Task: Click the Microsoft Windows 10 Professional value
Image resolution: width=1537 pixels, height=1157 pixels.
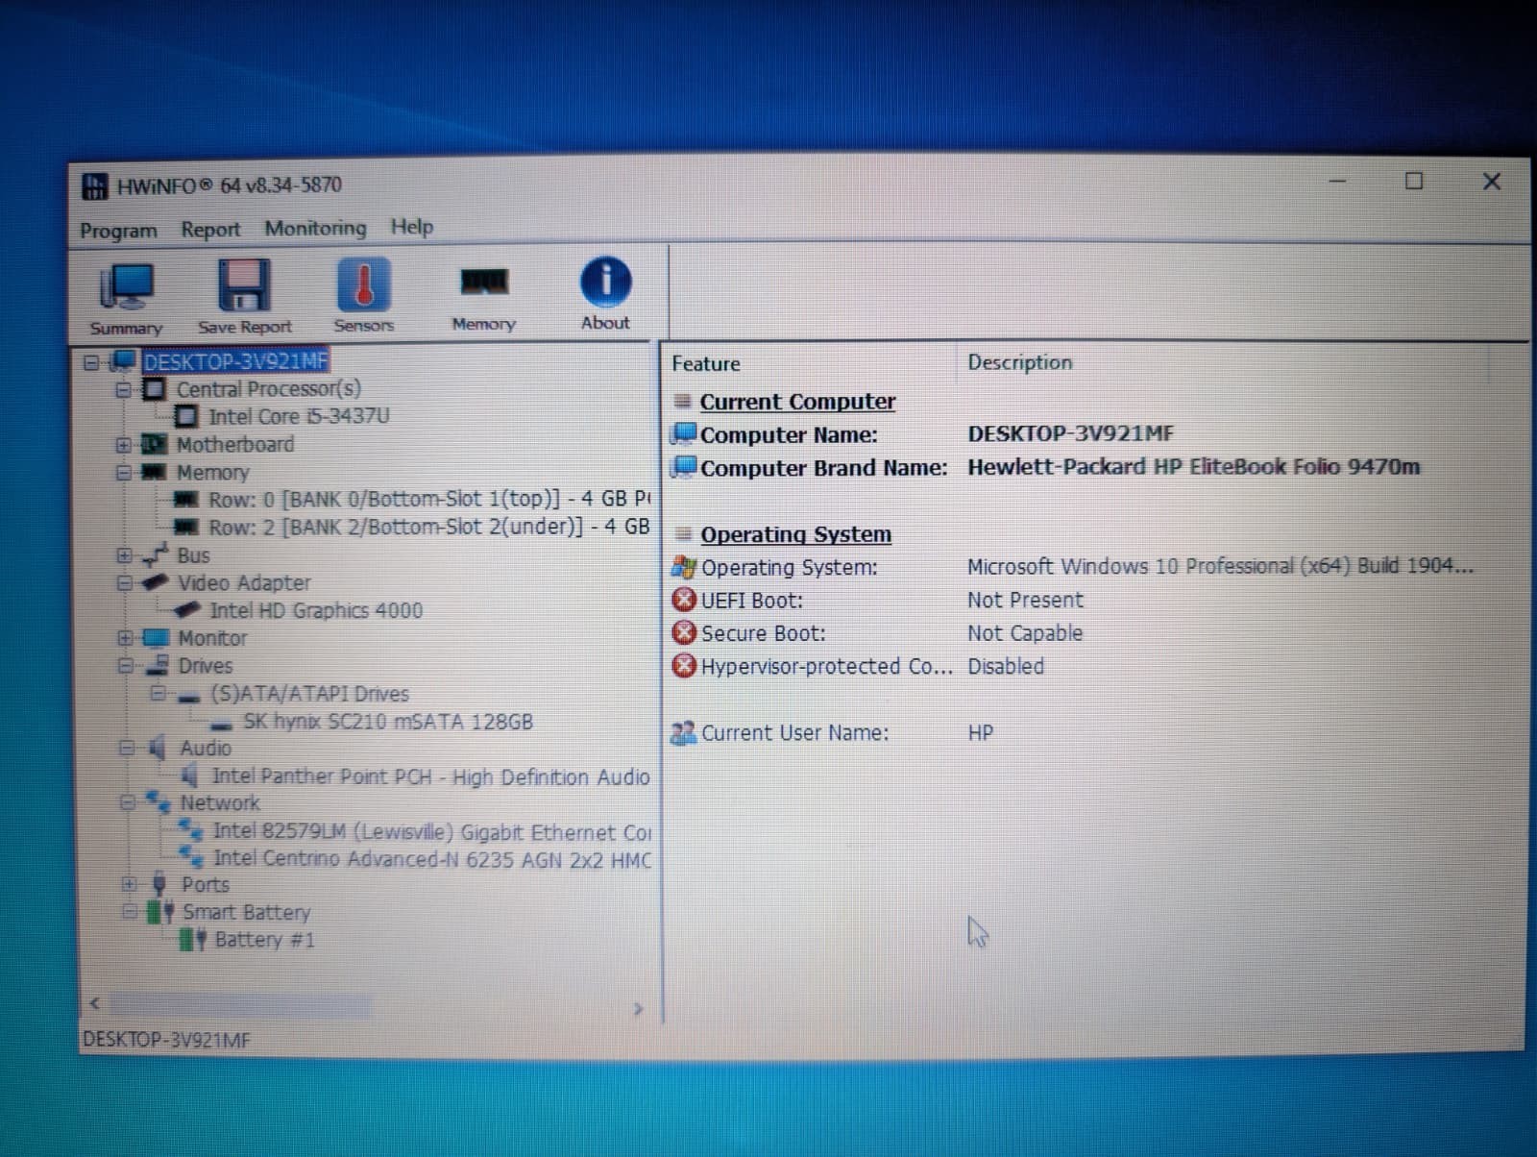Action: coord(1220,566)
